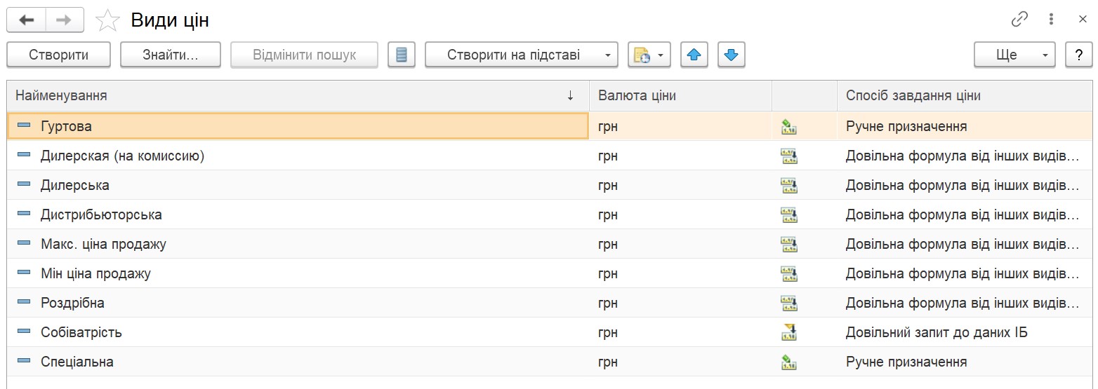Select Макс. ціна продажу row
The height and width of the screenshot is (389, 1098).
550,244
